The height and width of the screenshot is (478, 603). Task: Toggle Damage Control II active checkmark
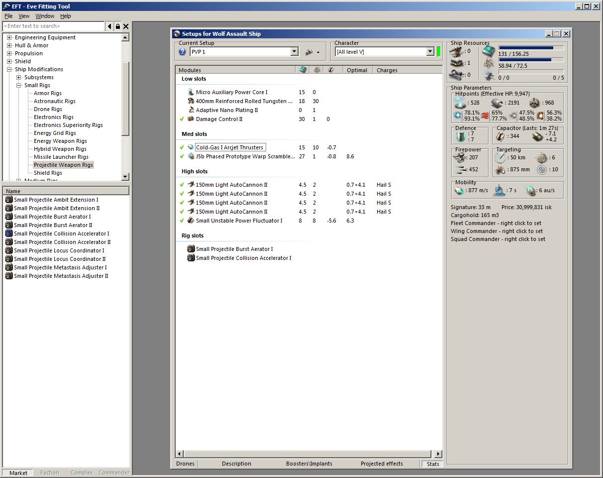click(x=182, y=119)
